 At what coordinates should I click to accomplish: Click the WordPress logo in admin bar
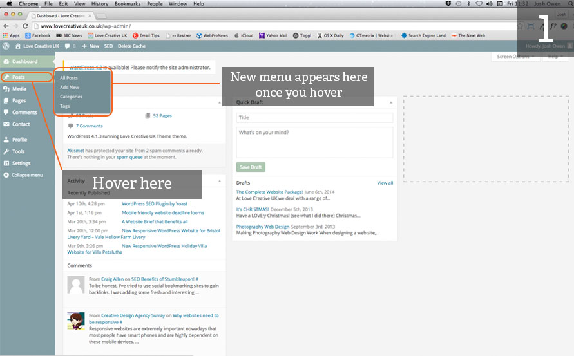(6, 46)
